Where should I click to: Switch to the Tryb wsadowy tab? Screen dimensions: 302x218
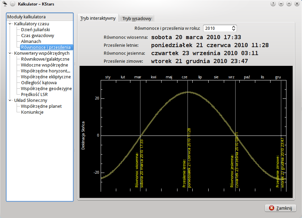(136, 18)
